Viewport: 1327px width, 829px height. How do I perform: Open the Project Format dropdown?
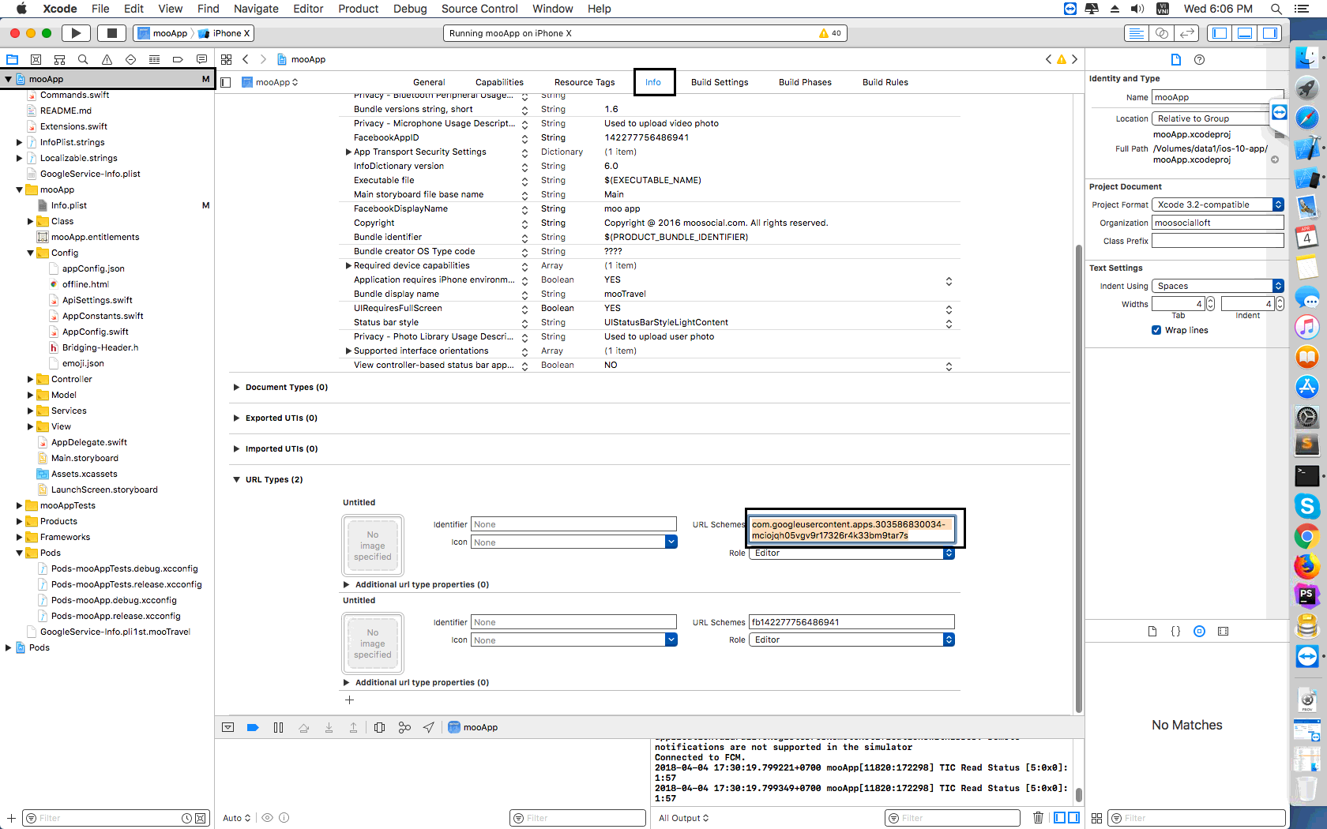1217,204
